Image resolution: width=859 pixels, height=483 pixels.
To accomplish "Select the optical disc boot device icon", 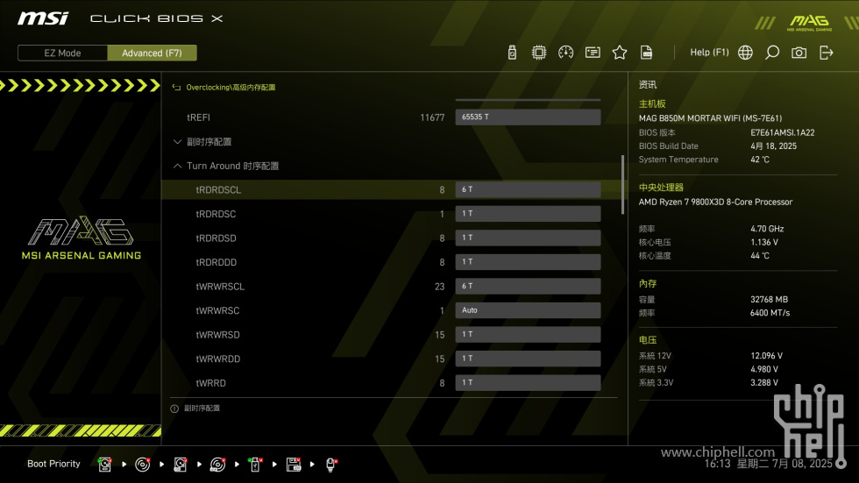I will point(142,465).
